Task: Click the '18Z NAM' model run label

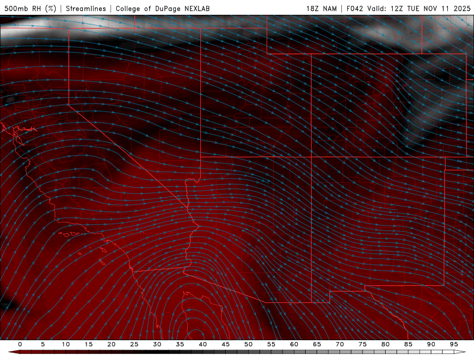Action: pyautogui.click(x=321, y=8)
